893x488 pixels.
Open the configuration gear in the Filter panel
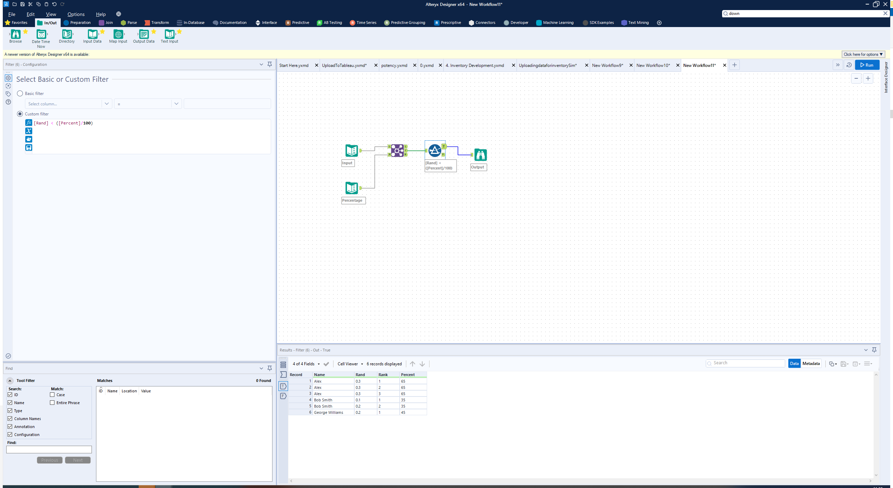point(8,78)
